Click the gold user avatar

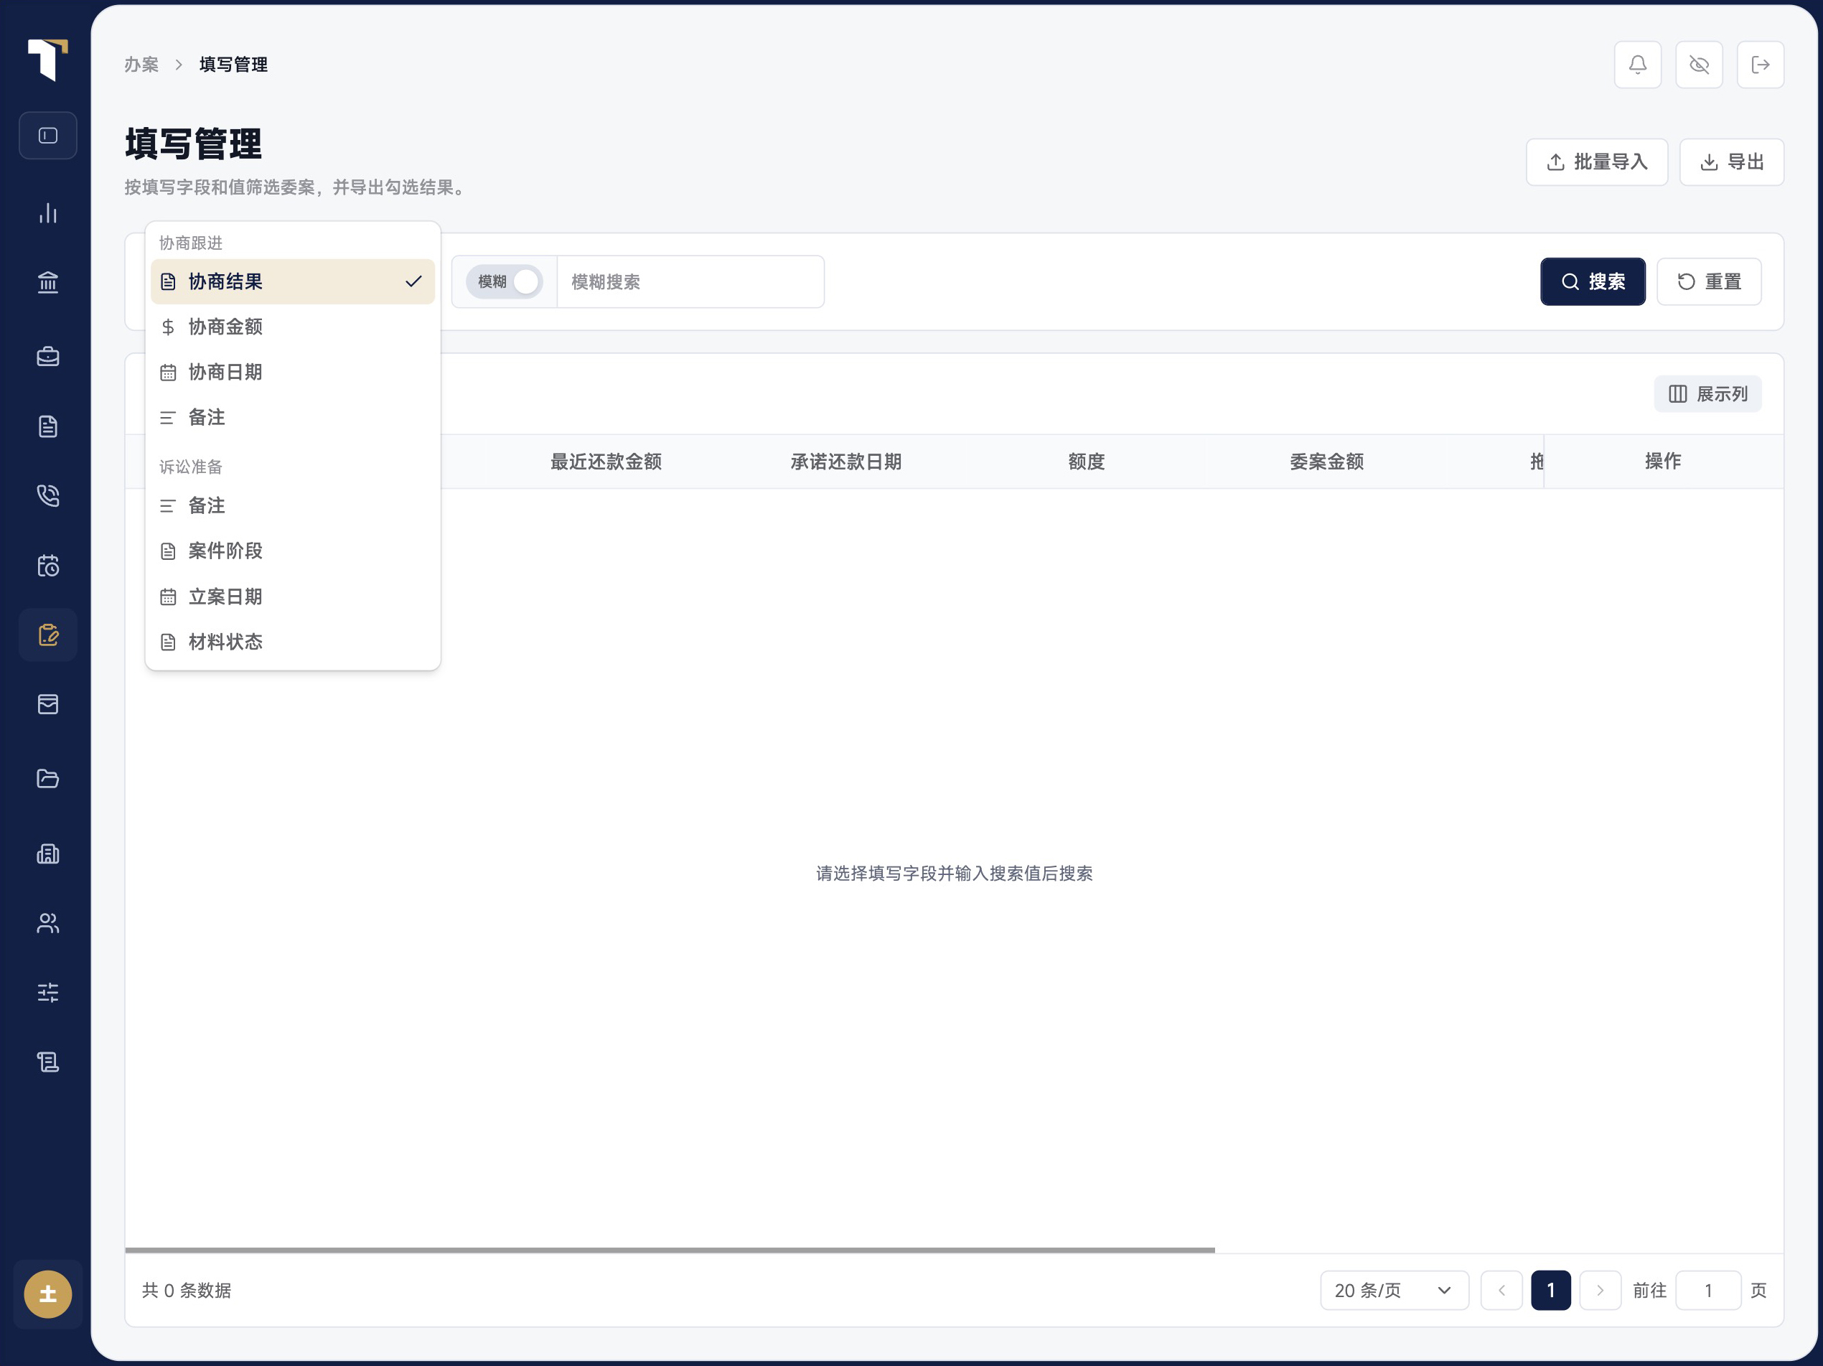point(48,1294)
